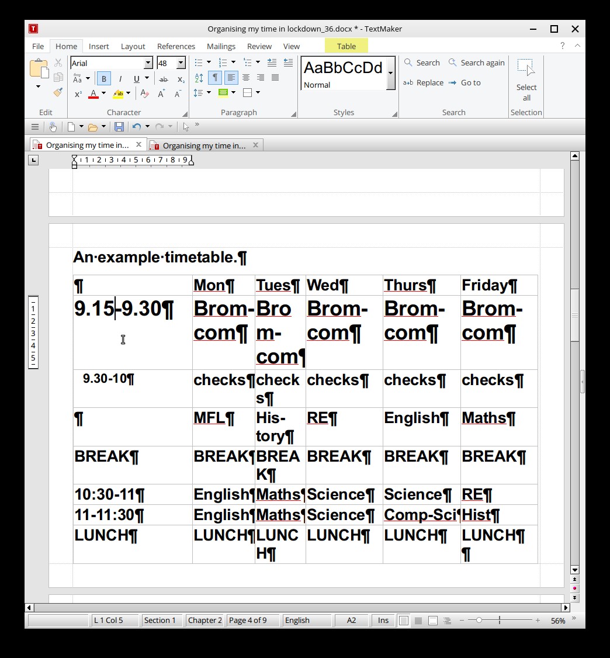Toggle Bold formatting off
The width and height of the screenshot is (610, 658).
[x=104, y=79]
